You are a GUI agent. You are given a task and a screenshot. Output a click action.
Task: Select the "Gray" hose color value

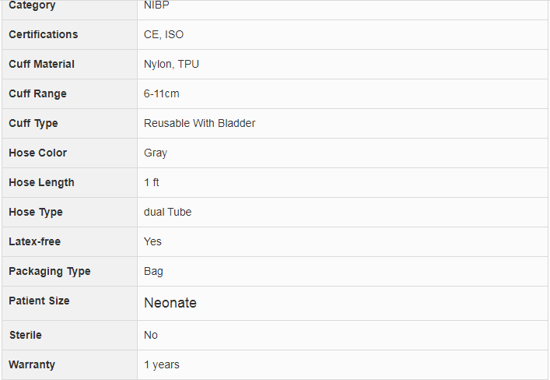(x=156, y=153)
